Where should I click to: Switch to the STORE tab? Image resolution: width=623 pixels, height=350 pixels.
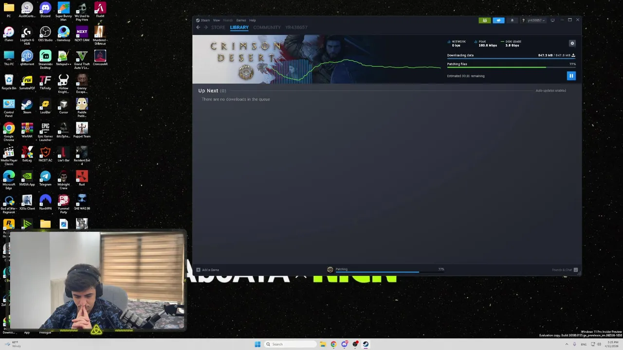click(x=218, y=27)
